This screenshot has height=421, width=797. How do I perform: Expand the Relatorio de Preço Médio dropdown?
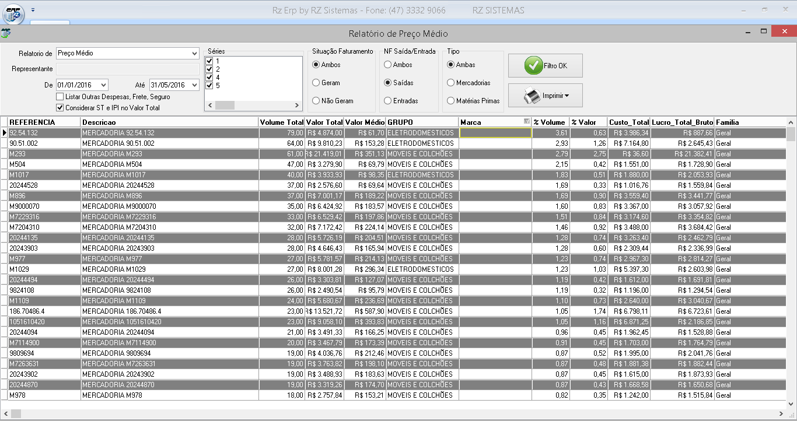pos(194,54)
